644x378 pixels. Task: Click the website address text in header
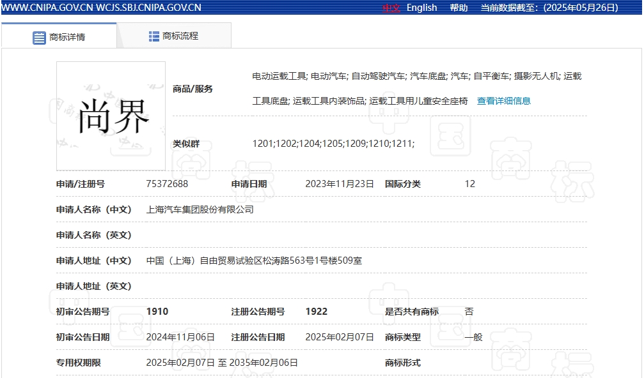(x=101, y=8)
